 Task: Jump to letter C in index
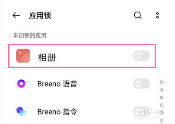click(161, 105)
